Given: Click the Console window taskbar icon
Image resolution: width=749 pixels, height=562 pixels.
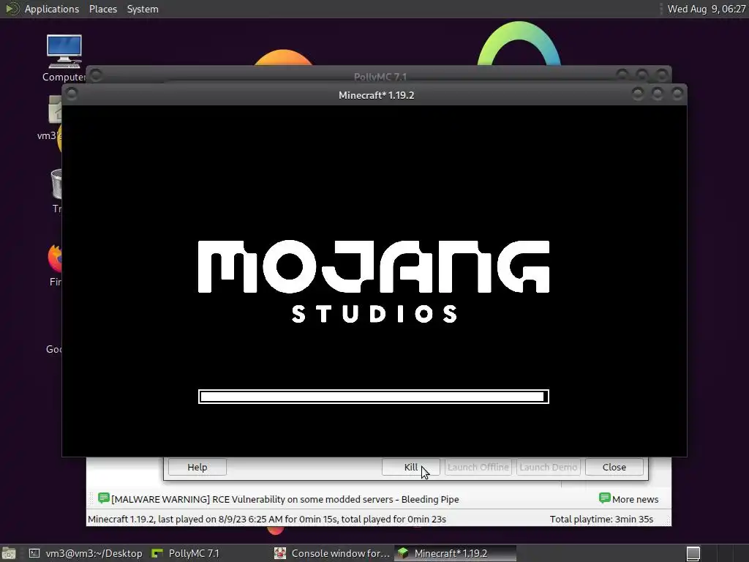Looking at the screenshot, I should tap(280, 553).
